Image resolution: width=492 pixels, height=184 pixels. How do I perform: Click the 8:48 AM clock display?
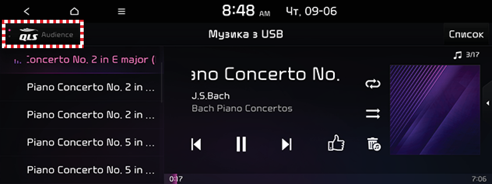246,11
